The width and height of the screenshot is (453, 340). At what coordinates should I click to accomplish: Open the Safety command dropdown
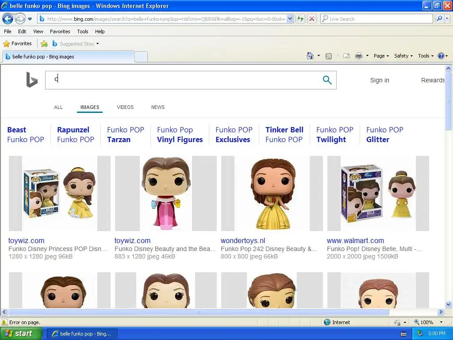(403, 56)
